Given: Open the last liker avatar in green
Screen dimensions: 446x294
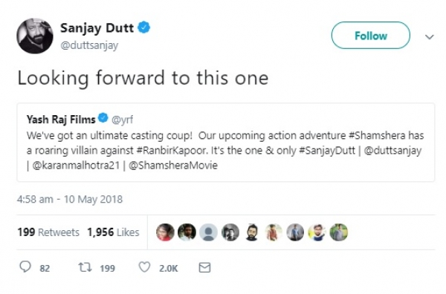Looking at the screenshot, I should [338, 232].
